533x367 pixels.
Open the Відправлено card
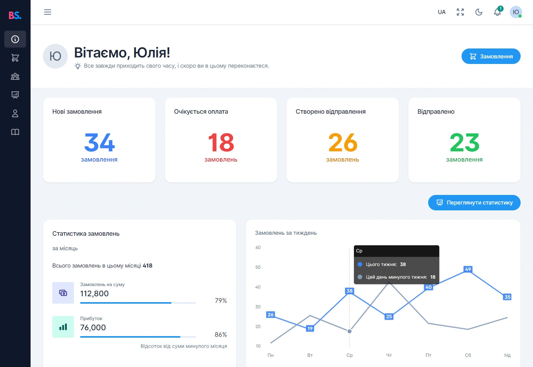[x=464, y=140]
